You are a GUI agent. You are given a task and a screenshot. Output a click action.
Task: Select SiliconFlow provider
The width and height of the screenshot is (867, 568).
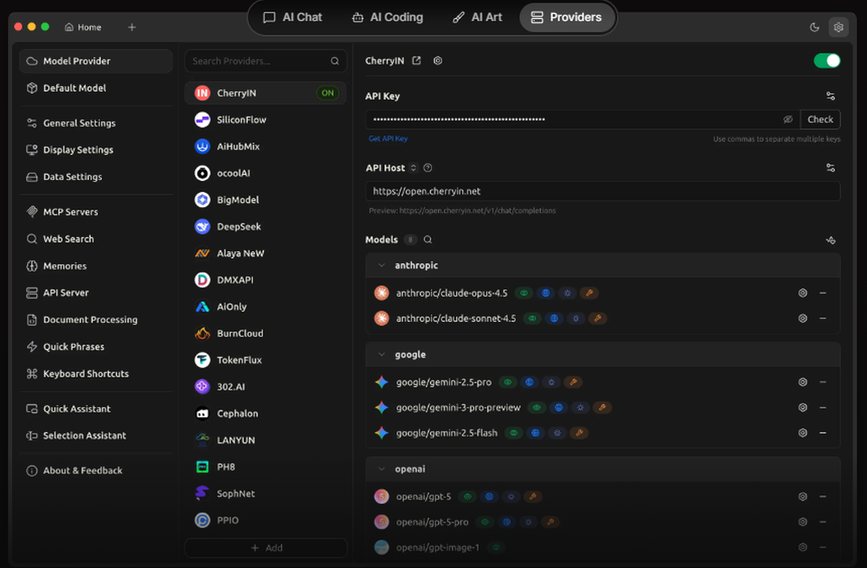265,119
